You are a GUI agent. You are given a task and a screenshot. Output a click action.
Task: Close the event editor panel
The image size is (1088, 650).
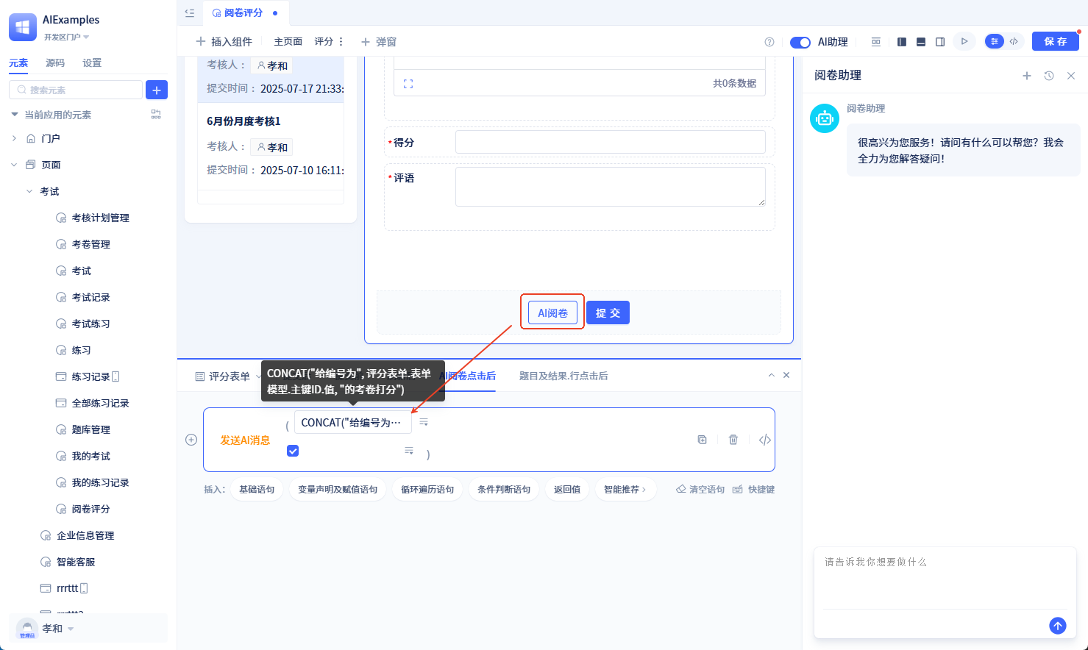(x=786, y=375)
